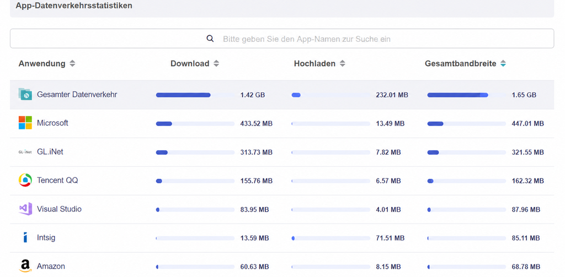Click the 85.11 MB total value

coord(526,238)
